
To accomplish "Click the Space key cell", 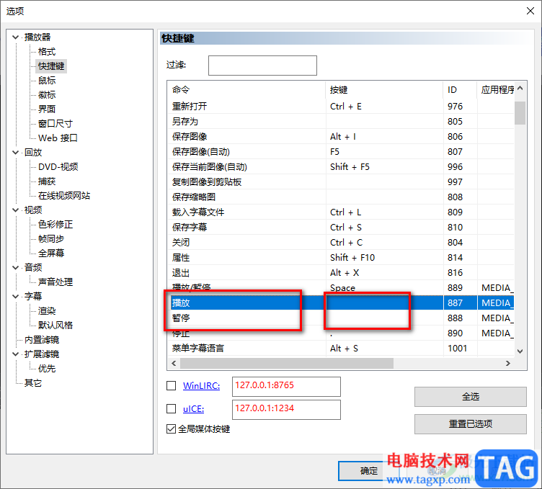I will click(384, 288).
